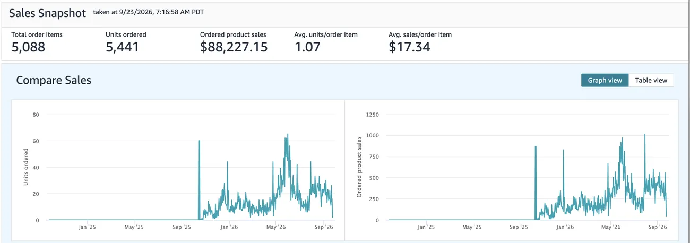The image size is (690, 243).
Task: Select the 'Units ordered' chart axis title
Action: click(x=26, y=167)
